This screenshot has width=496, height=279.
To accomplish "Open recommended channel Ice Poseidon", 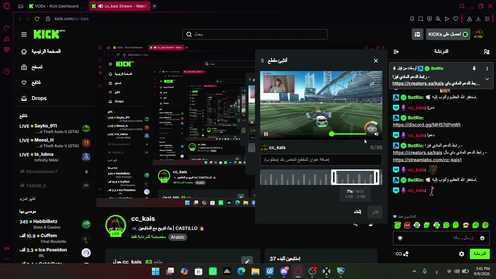I will pyautogui.click(x=55, y=253).
